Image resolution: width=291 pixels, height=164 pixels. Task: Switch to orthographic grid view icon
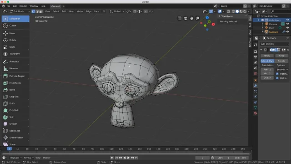point(180,18)
